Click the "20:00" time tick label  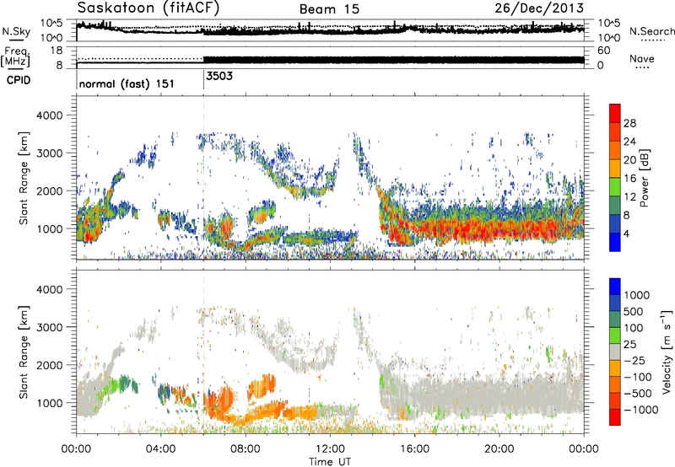pyautogui.click(x=499, y=449)
